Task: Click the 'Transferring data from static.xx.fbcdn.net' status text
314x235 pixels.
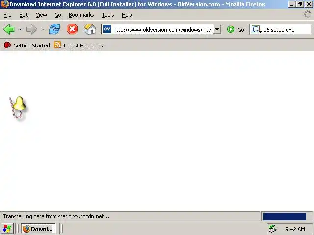Action: point(56,216)
